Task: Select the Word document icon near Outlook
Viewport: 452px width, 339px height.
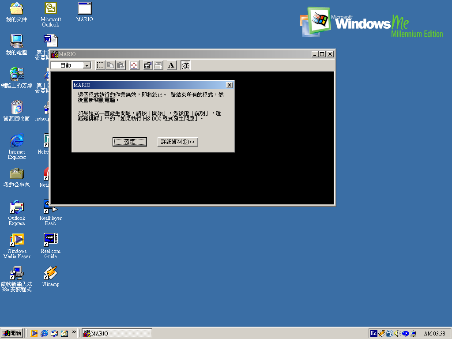Action: [x=50, y=41]
